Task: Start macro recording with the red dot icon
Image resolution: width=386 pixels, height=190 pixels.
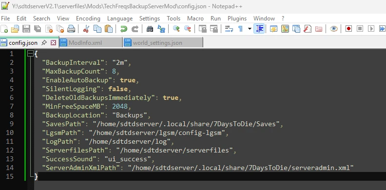Action: pos(348,29)
